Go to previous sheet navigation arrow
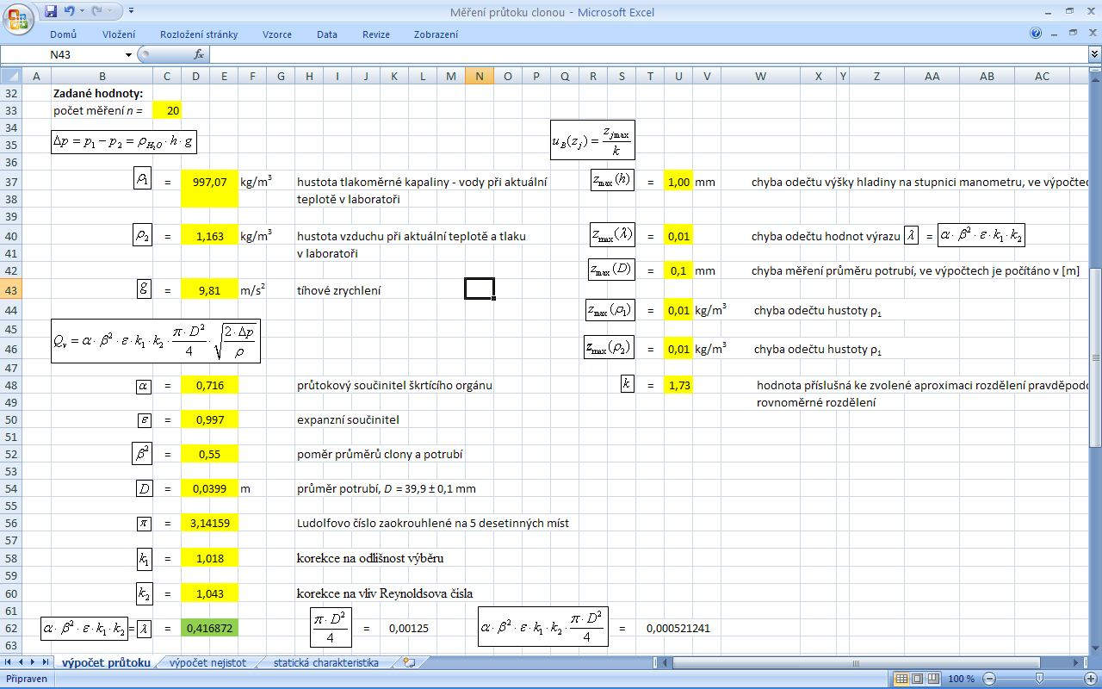1102x689 pixels. pos(22,662)
